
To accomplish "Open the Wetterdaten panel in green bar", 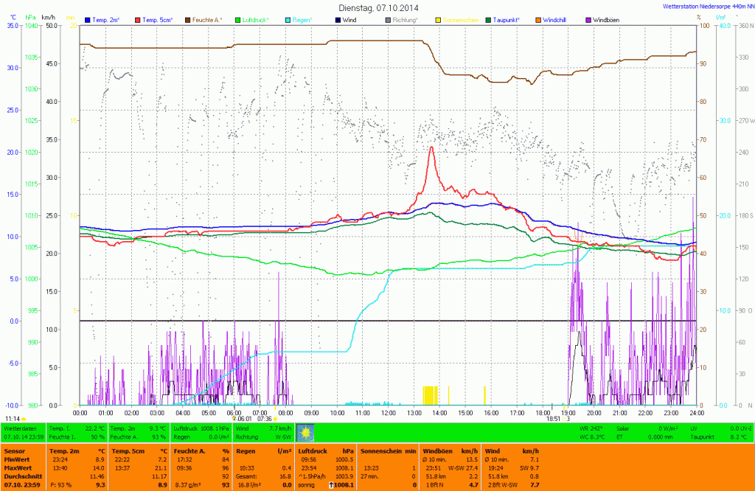I will [x=21, y=428].
